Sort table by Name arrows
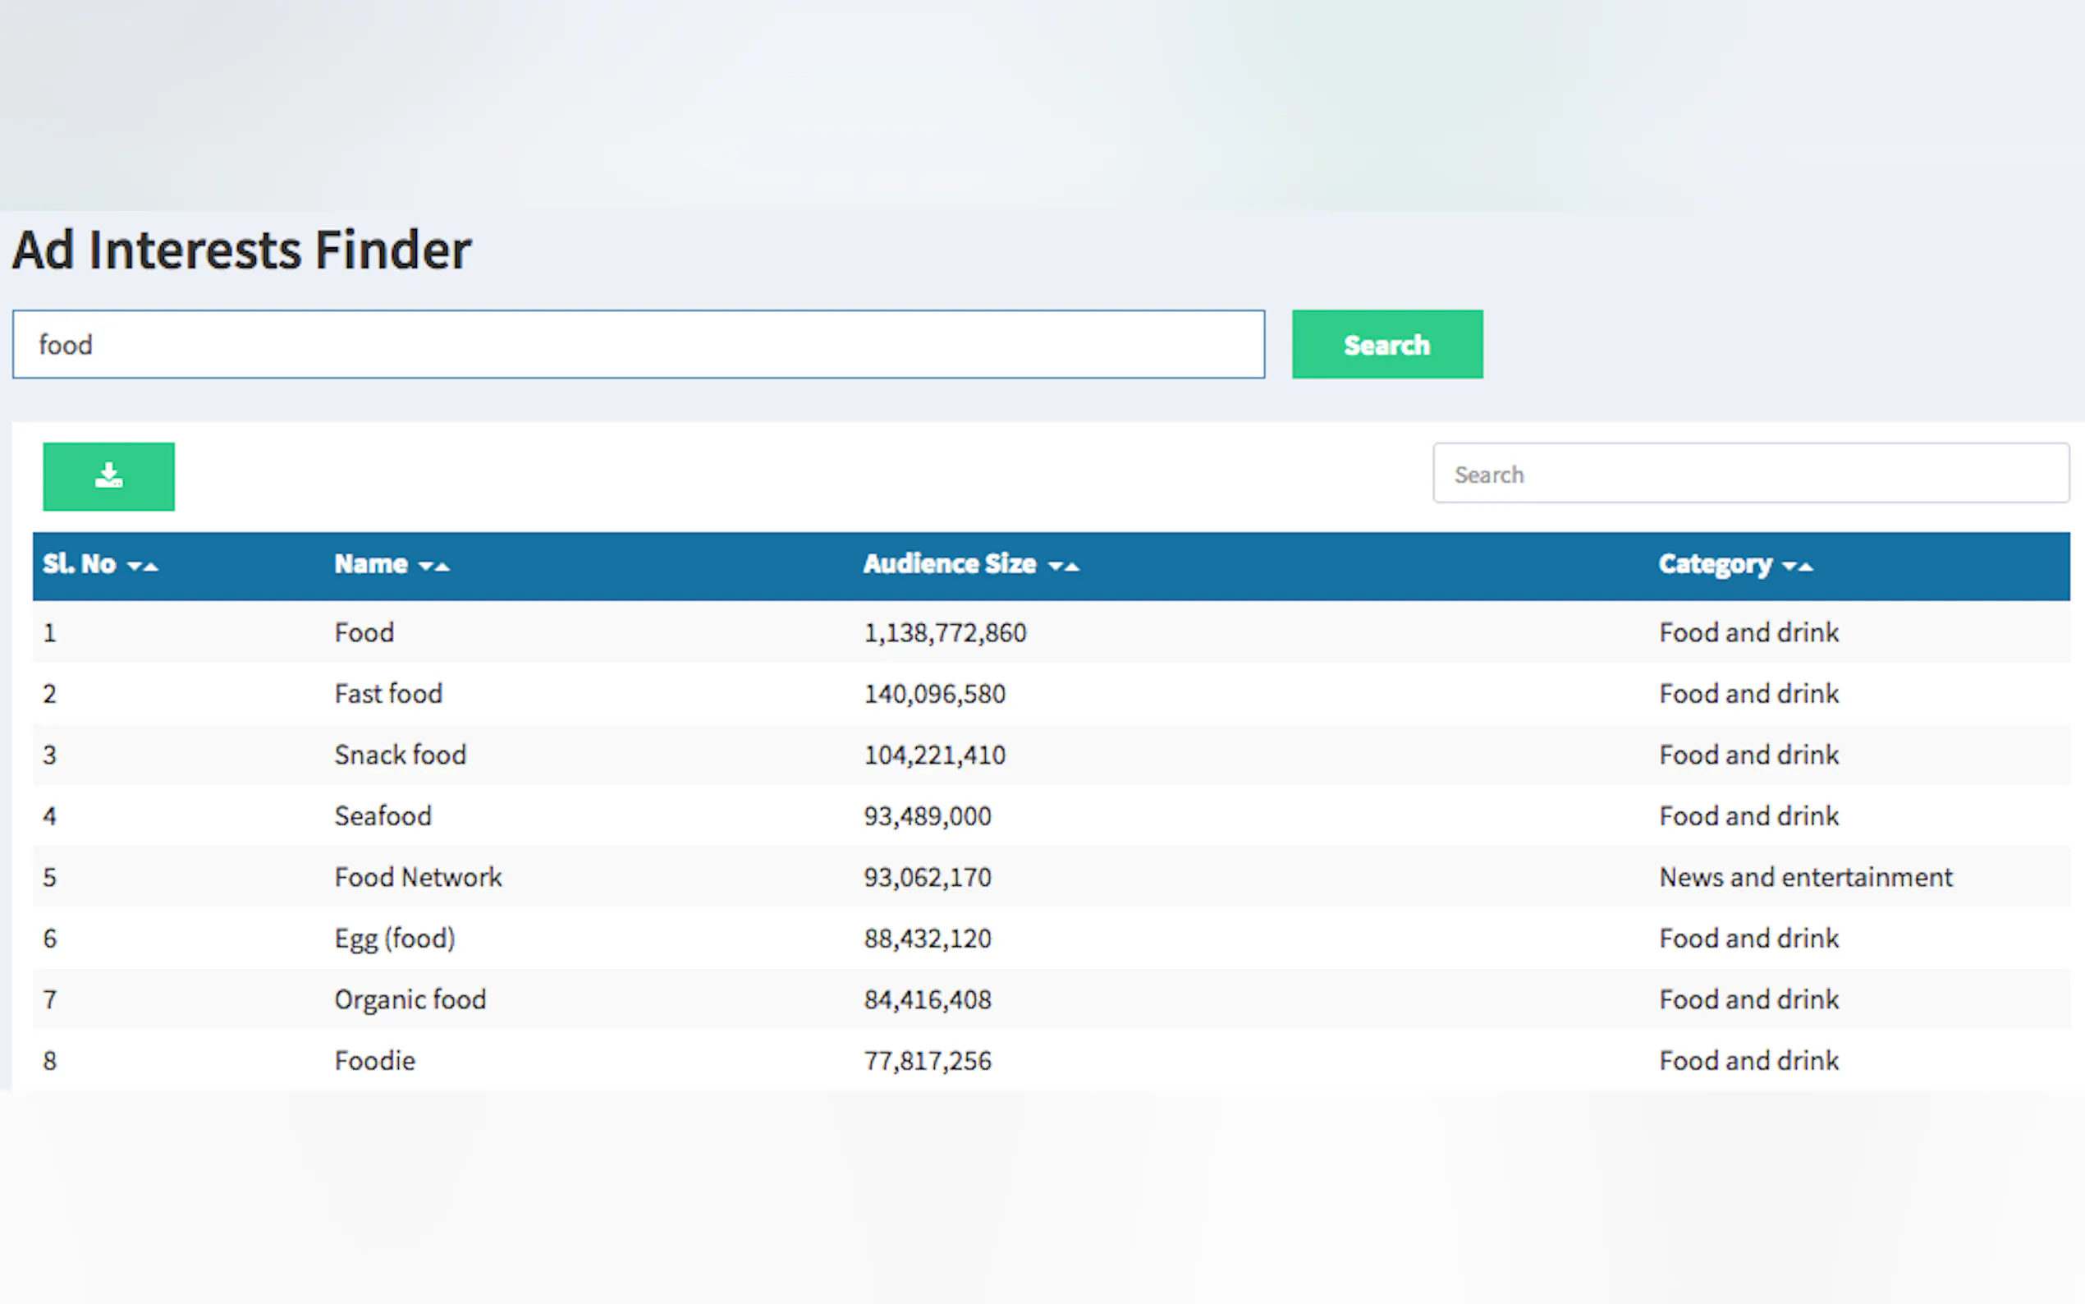Screen dimensions: 2085x1304 434,567
